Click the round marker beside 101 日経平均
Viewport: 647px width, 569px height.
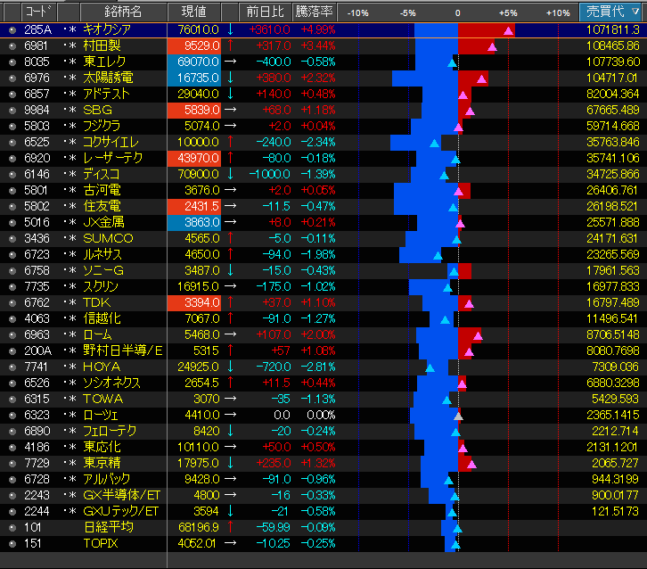12,527
